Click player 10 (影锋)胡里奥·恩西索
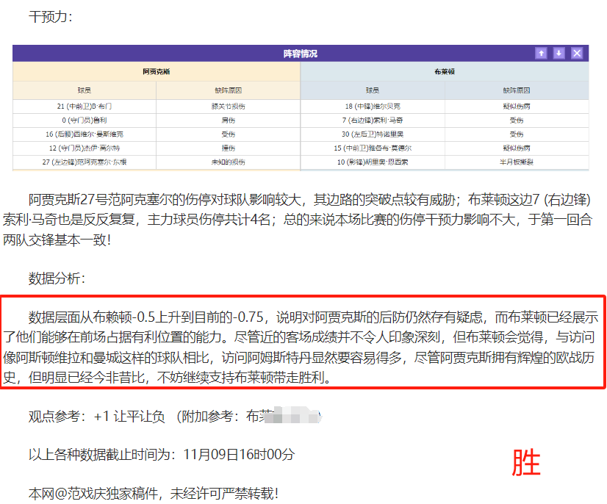 [x=373, y=162]
